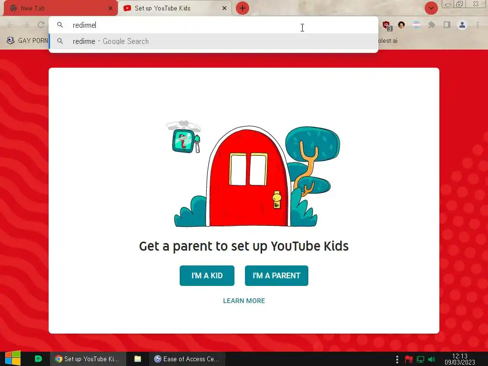Open the tab search dropdown arrow
Viewport: 488px width, 366px height.
[x=431, y=8]
